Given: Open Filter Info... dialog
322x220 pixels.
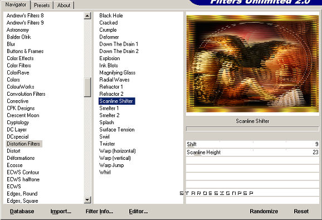Looking at the screenshot, I should pyautogui.click(x=99, y=212).
